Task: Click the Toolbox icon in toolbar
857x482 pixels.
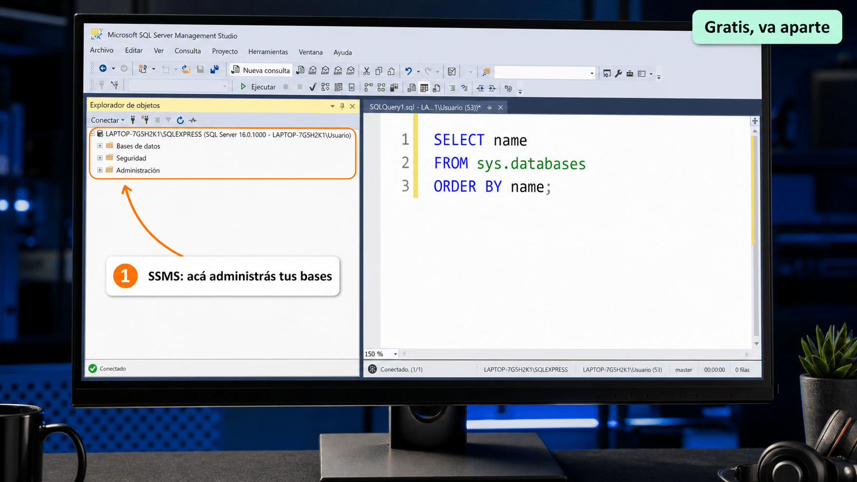Action: [x=630, y=74]
